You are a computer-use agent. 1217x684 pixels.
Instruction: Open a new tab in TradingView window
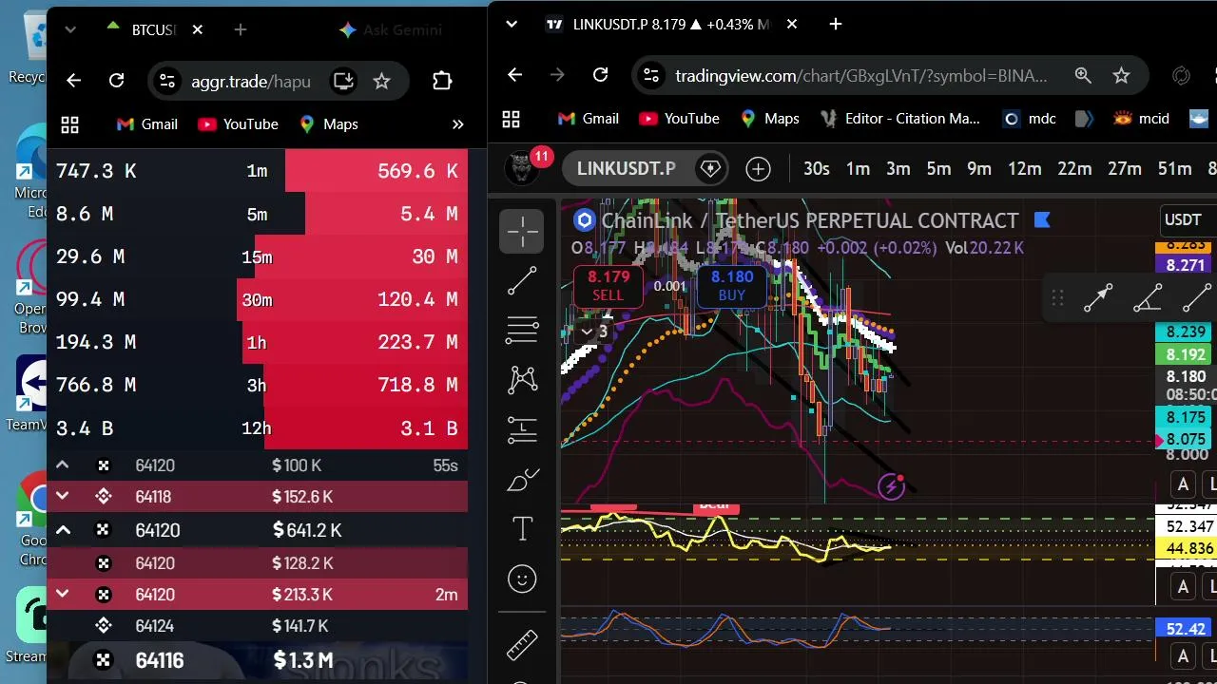click(836, 24)
